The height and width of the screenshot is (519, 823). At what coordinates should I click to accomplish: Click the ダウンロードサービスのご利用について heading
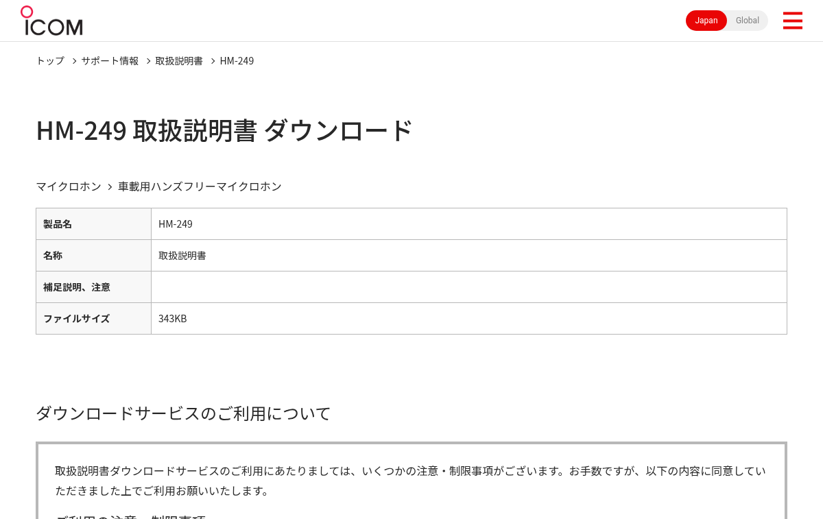point(183,413)
